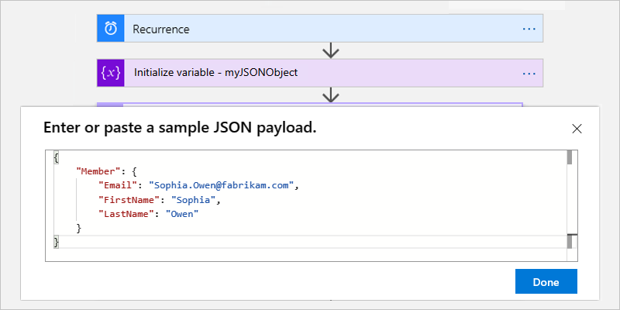Click the bottom scrollbar marker of JSON editor
The height and width of the screenshot is (310, 620).
point(570,242)
